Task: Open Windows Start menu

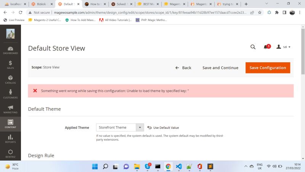Action: pos(95,167)
